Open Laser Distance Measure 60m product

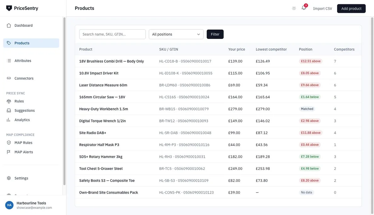pyautogui.click(x=103, y=85)
